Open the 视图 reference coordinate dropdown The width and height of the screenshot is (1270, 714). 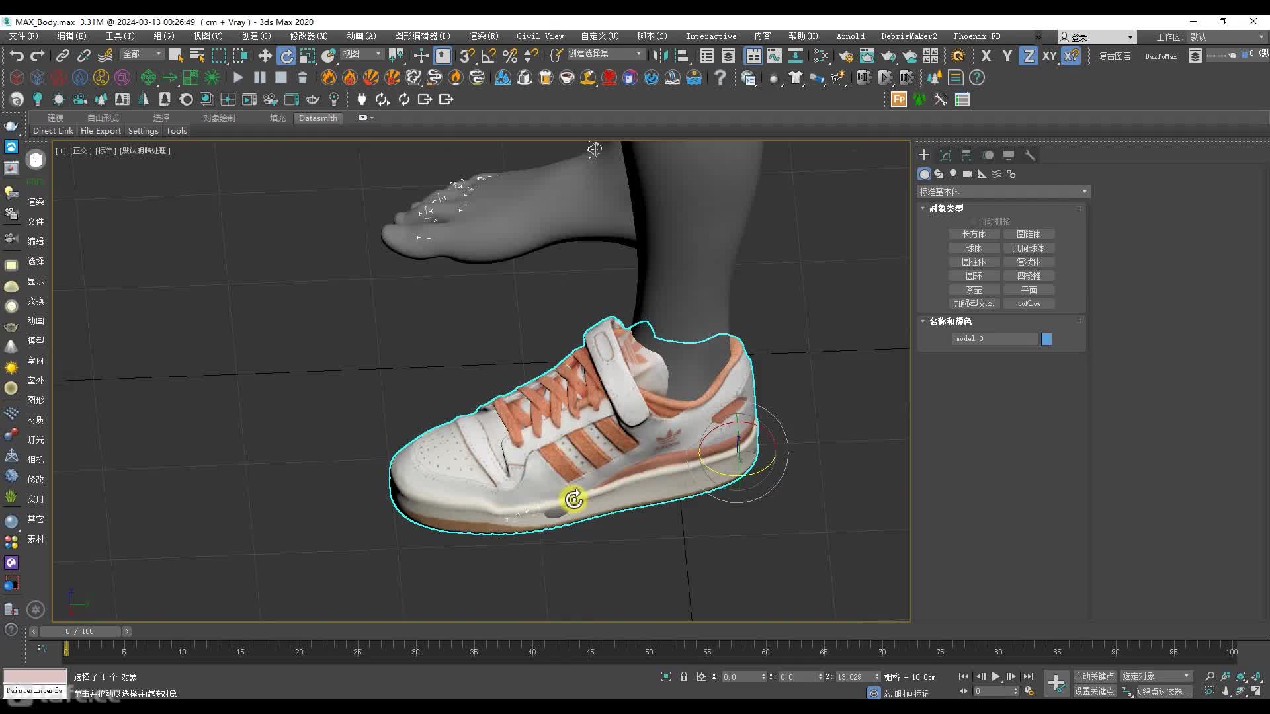click(x=362, y=54)
